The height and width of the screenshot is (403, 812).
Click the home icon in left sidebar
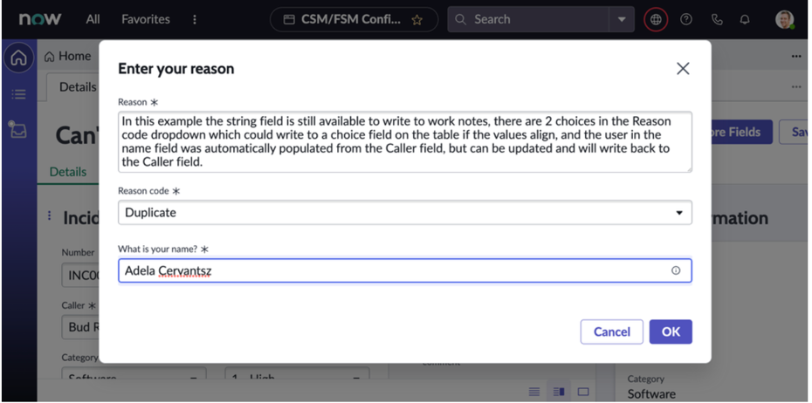tap(18, 58)
